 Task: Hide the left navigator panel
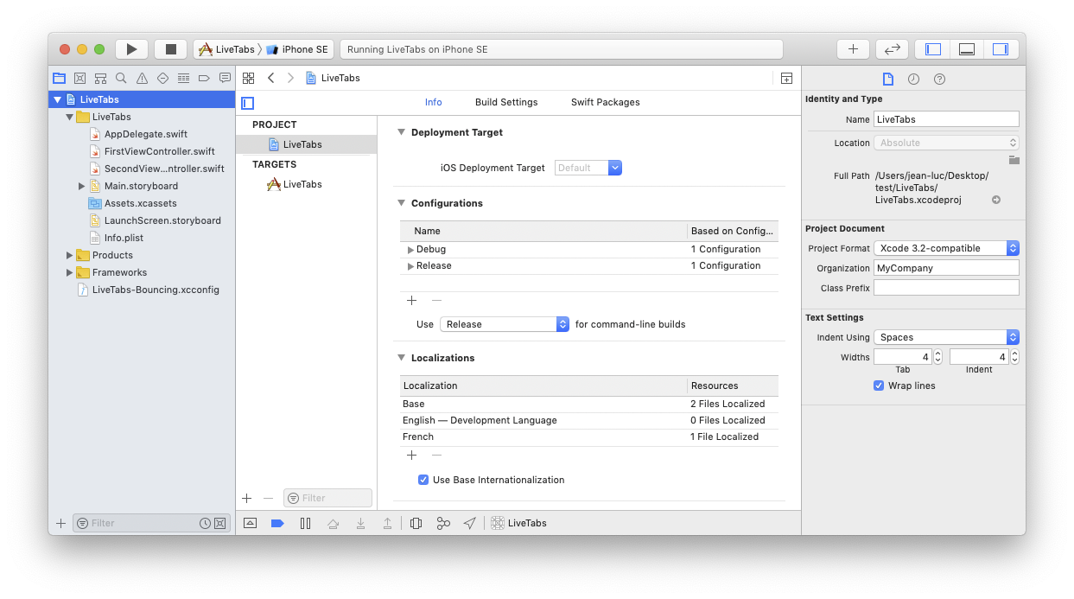[933, 49]
